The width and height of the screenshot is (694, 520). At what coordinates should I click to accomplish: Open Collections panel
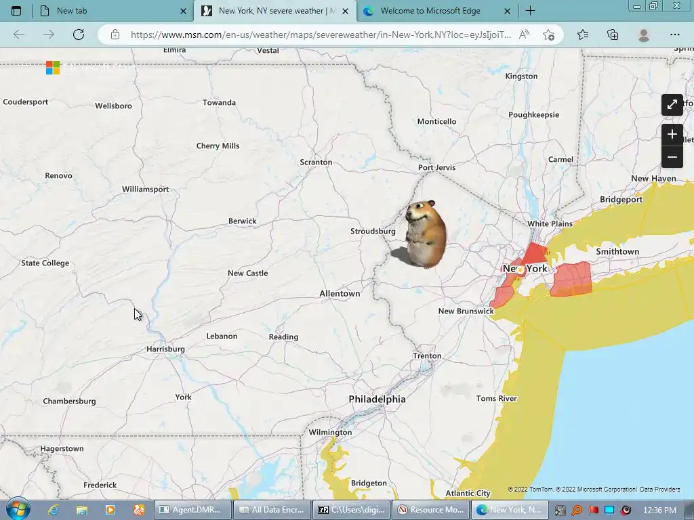(613, 35)
